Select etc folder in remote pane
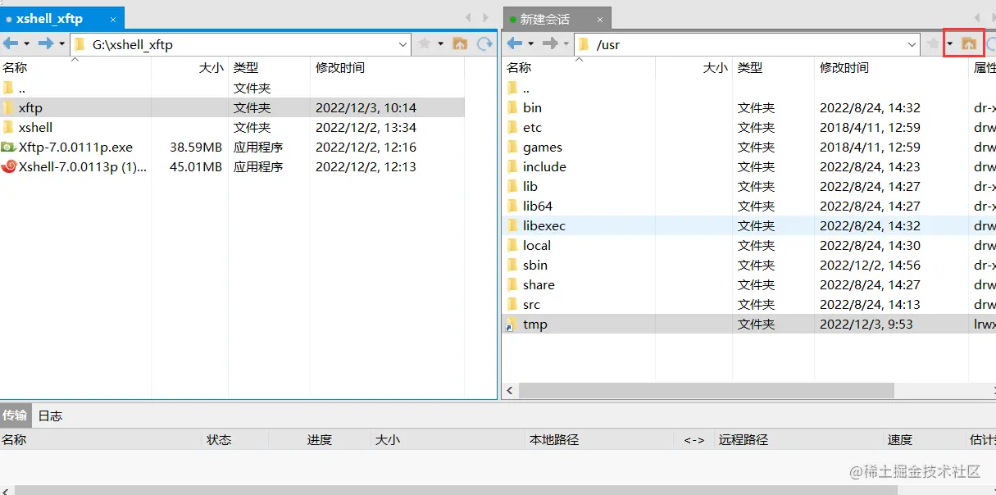Viewport: 996px width, 495px height. pyautogui.click(x=749, y=127)
